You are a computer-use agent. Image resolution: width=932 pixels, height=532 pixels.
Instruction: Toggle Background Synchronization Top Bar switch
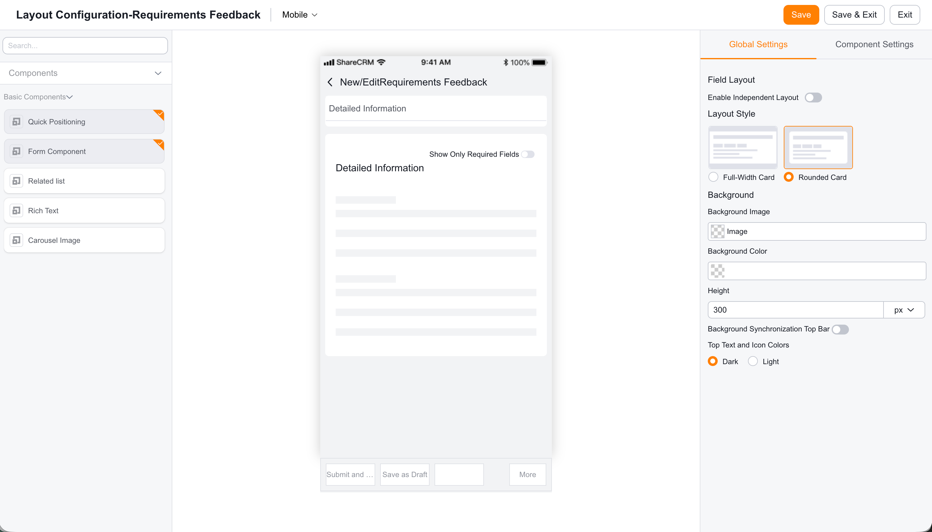(x=840, y=329)
